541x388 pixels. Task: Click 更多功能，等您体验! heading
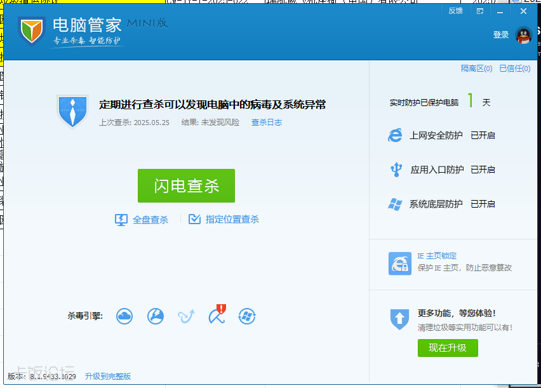coord(457,313)
